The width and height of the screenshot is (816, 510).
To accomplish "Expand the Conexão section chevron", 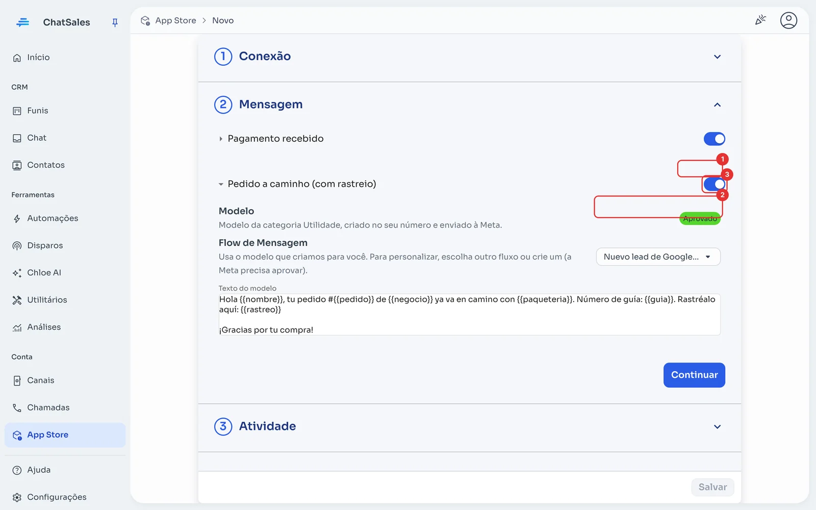I will 717,57.
